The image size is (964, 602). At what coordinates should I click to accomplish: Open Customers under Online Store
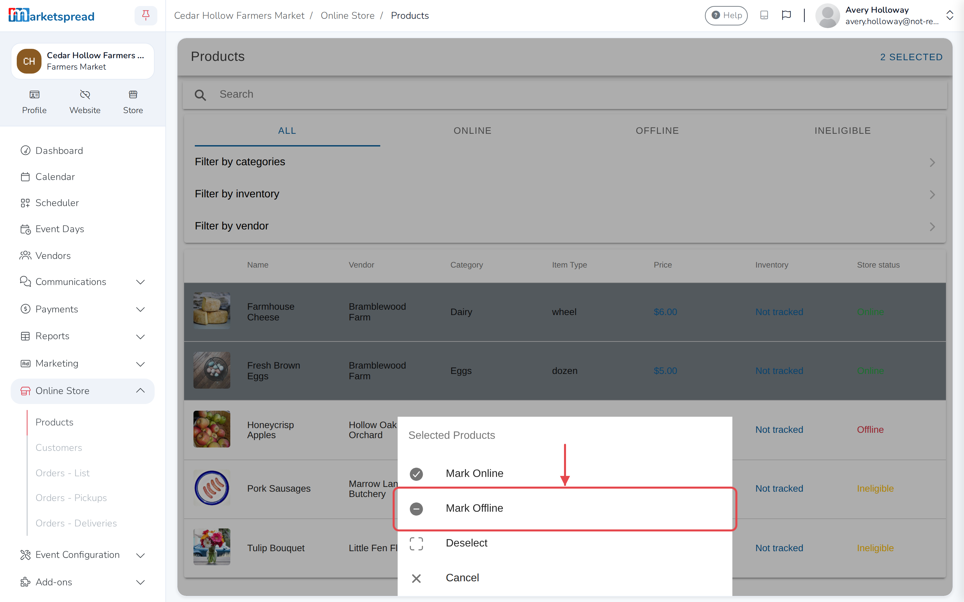point(59,447)
